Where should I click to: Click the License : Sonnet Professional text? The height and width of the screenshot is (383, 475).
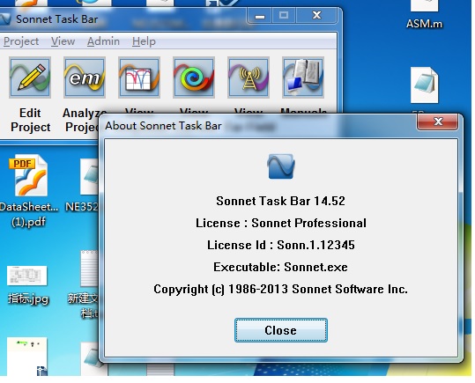pyautogui.click(x=281, y=223)
